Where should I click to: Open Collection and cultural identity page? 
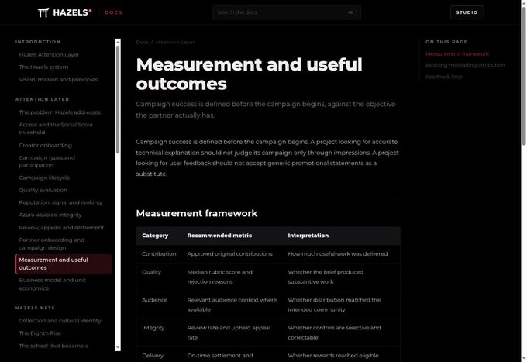point(60,321)
